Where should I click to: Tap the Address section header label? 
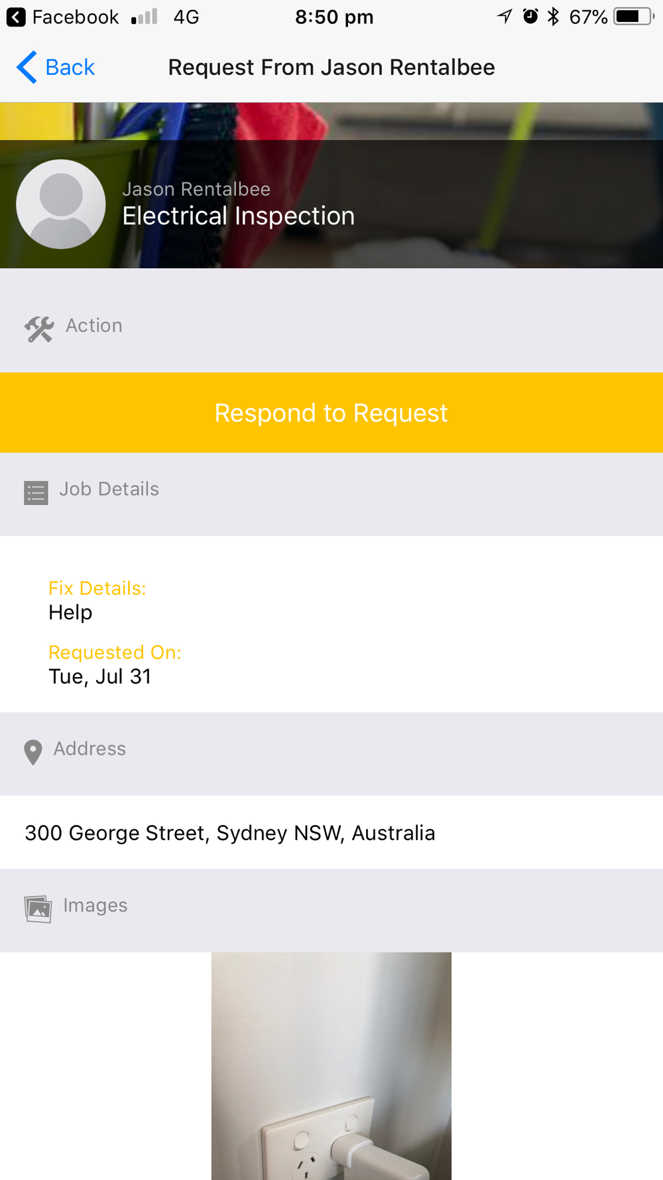pyautogui.click(x=90, y=749)
